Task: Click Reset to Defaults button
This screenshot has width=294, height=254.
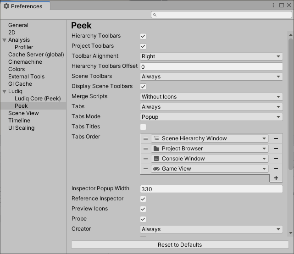Action: (180, 245)
